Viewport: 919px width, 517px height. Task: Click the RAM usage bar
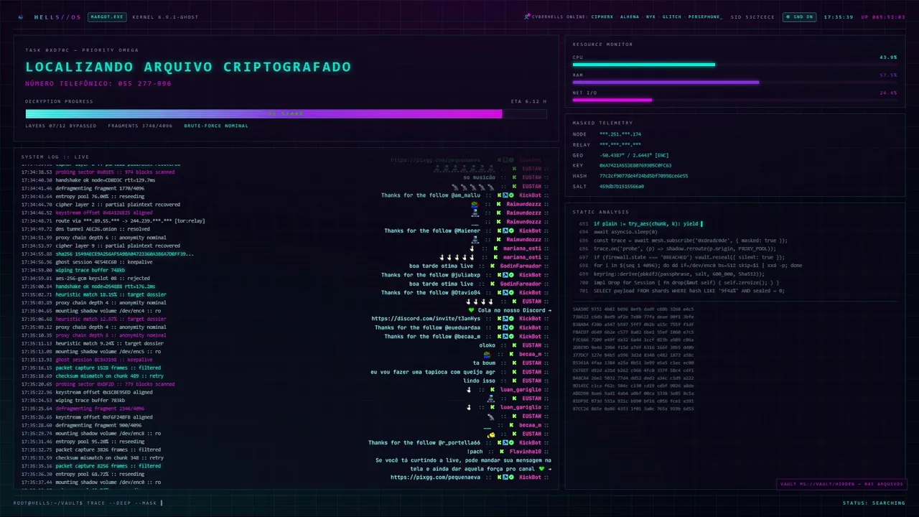(x=734, y=83)
